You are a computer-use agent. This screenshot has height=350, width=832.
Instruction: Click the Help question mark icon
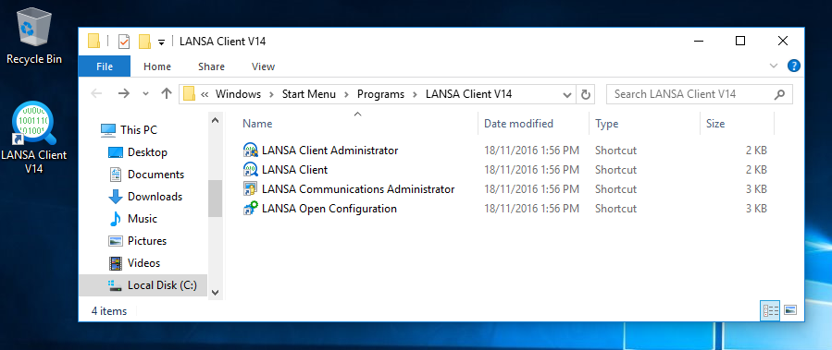(x=793, y=66)
